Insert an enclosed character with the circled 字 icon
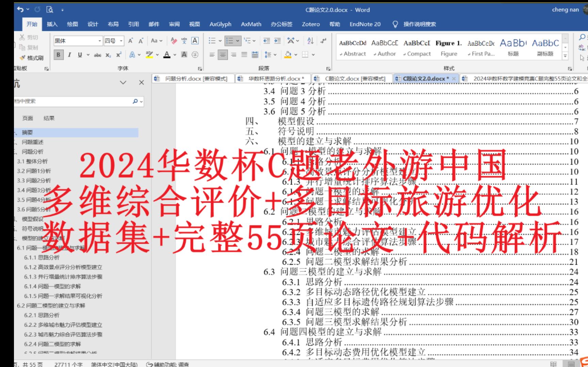Image resolution: width=588 pixels, height=367 pixels. point(195,54)
